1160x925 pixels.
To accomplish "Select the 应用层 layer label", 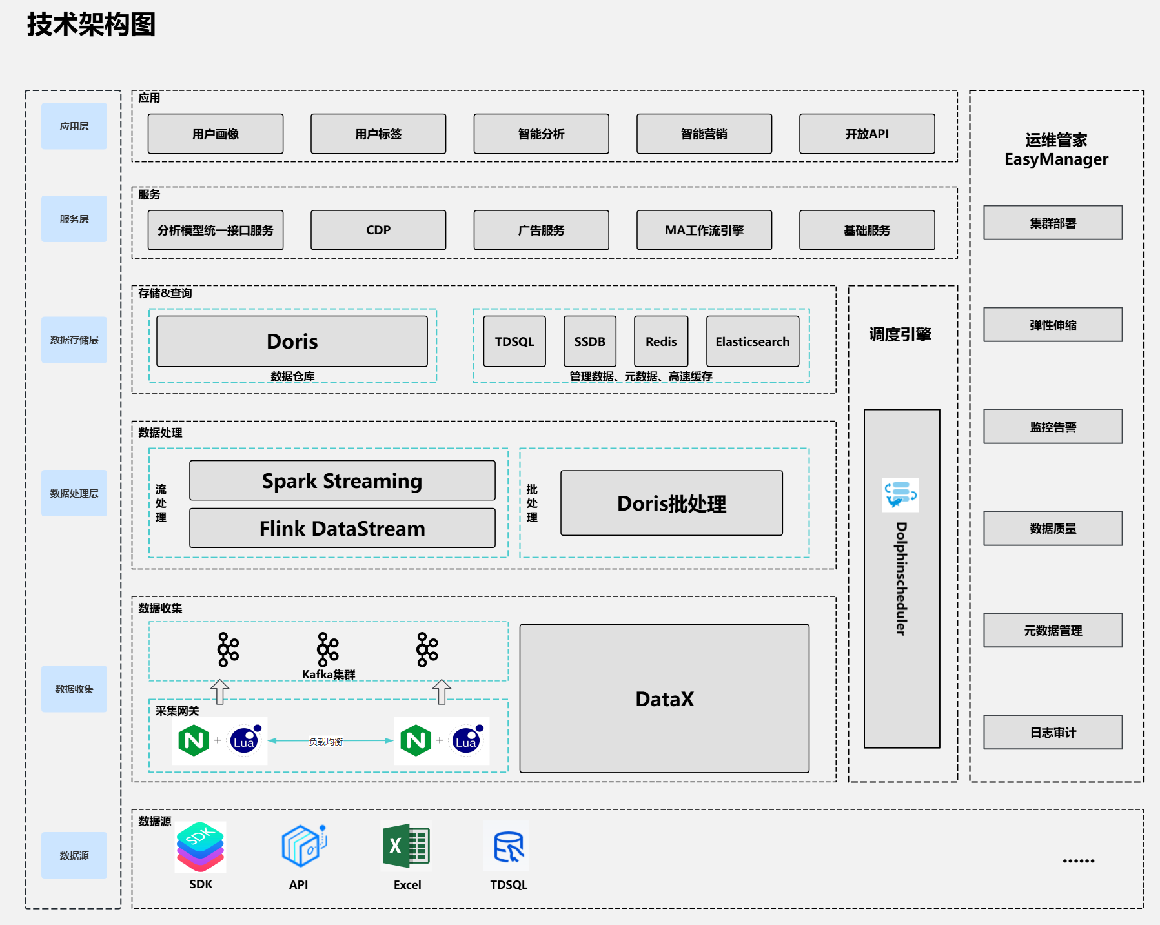I will pyautogui.click(x=74, y=126).
